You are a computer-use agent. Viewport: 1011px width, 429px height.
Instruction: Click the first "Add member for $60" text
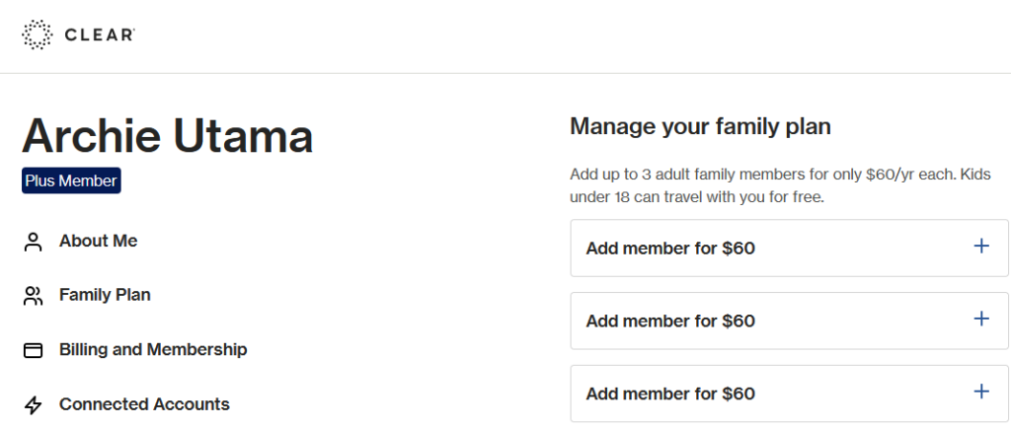click(x=670, y=249)
